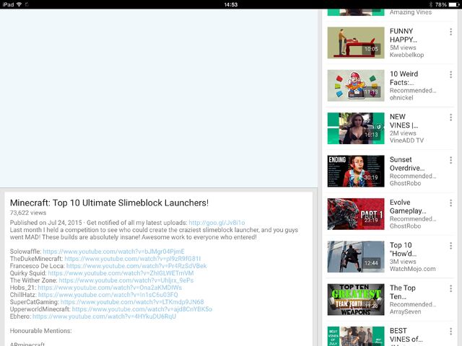The width and height of the screenshot is (462, 346).
Task: Open ChillHatz's video link
Action: click(108, 295)
